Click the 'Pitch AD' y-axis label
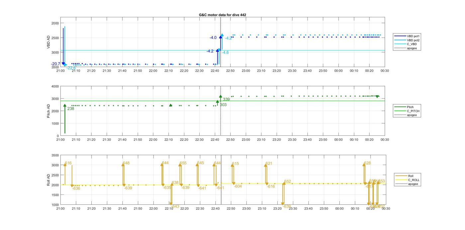This screenshot has height=230, width=465. (48, 111)
